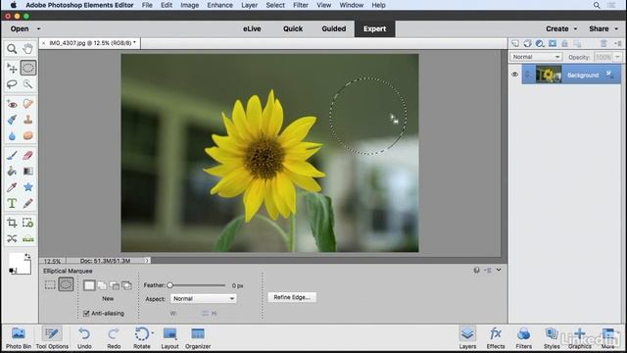Image resolution: width=627 pixels, height=353 pixels.
Task: Show the Effects panel
Action: point(496,338)
